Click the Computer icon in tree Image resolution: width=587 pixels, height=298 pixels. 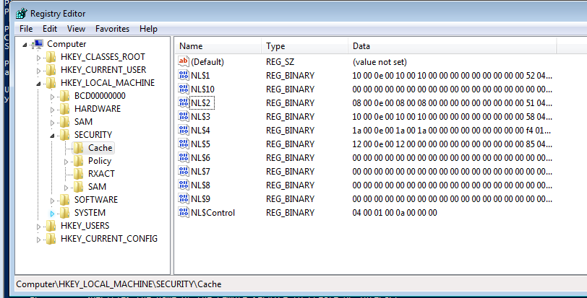point(38,44)
